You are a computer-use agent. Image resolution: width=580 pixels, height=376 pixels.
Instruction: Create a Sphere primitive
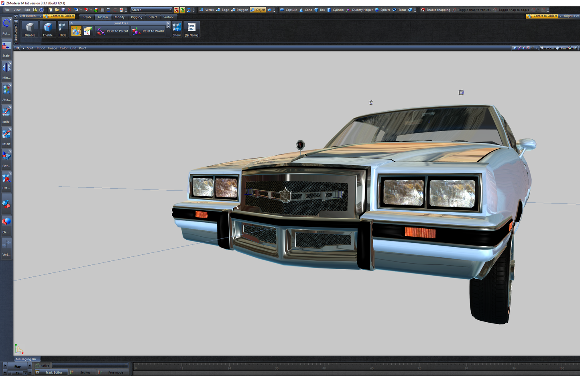[x=383, y=10]
